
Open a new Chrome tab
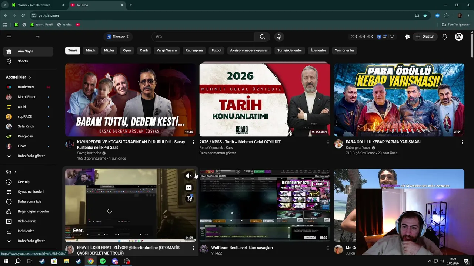[131, 5]
